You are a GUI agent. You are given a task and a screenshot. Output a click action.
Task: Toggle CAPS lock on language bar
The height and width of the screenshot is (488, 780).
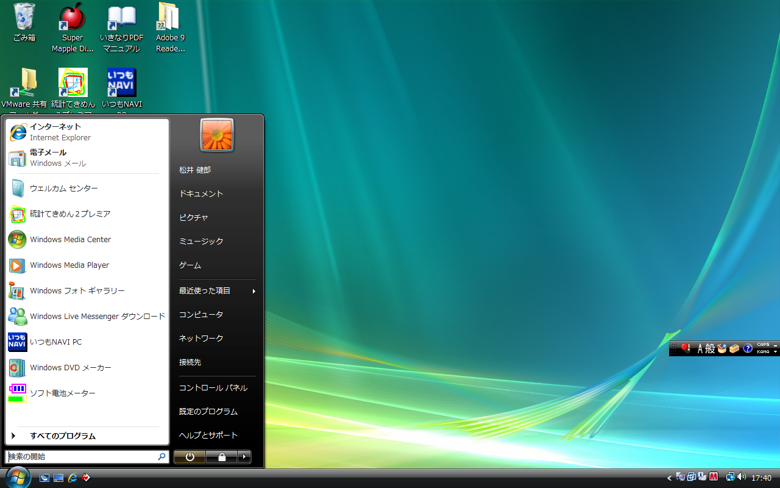click(763, 345)
